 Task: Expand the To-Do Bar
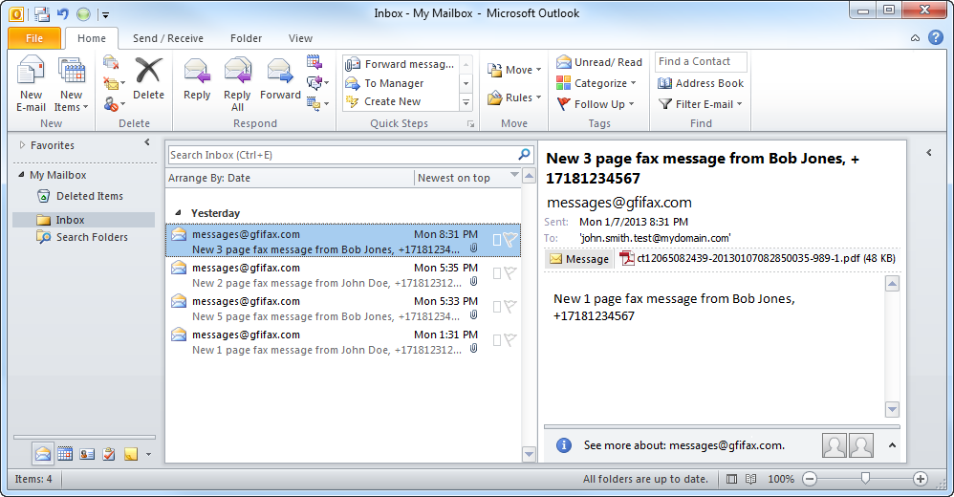coord(928,153)
